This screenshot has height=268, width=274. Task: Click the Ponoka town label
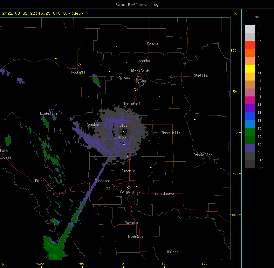click(153, 43)
